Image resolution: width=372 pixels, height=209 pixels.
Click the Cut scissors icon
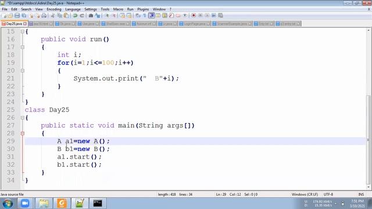point(53,16)
